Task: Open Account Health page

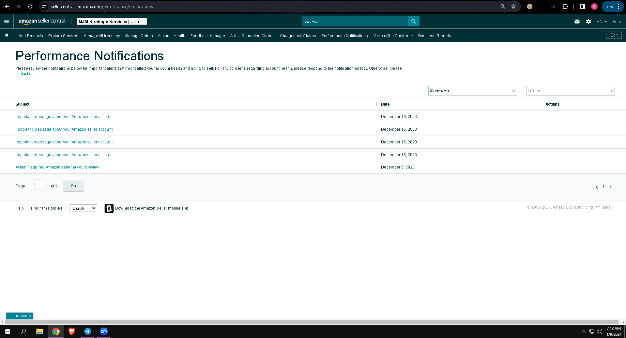Action: [x=172, y=36]
